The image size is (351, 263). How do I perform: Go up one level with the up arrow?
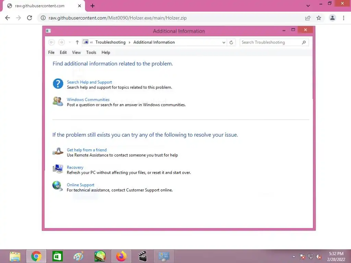(77, 42)
